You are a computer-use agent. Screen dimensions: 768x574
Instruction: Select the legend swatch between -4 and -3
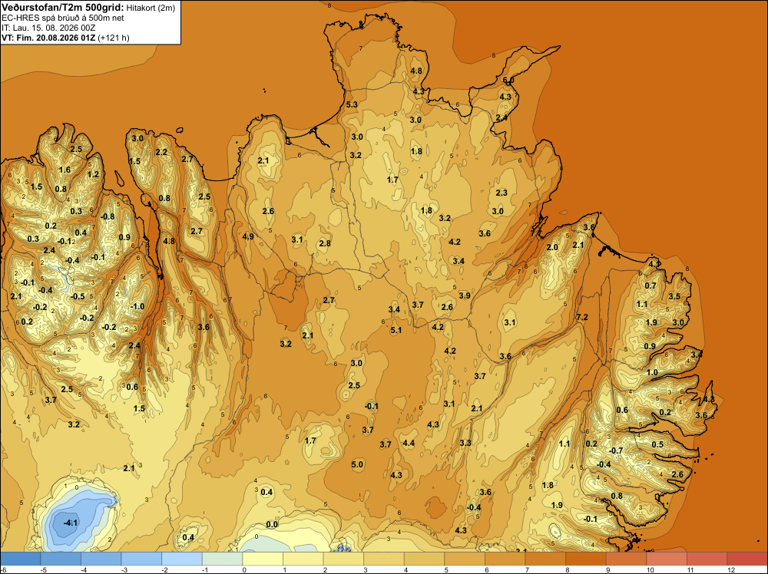coord(101,559)
